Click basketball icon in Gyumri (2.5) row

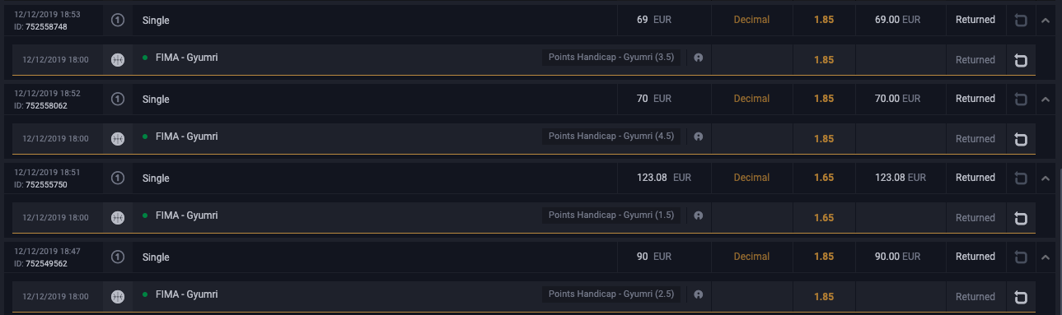118,296
